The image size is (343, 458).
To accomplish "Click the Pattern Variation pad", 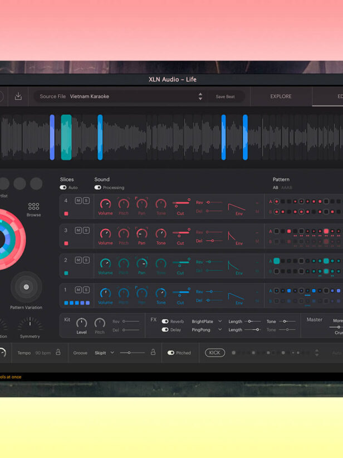I will pos(26,287).
